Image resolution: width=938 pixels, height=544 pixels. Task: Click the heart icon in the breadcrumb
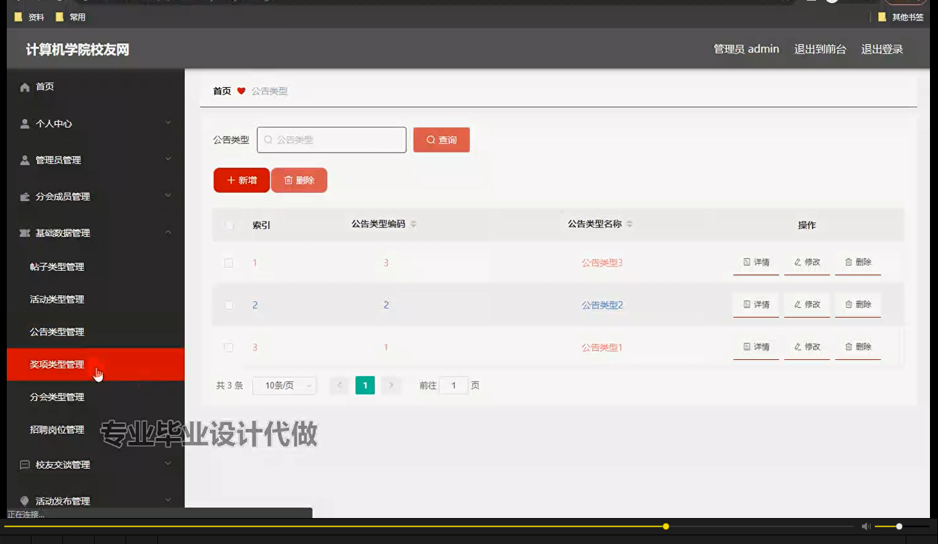click(x=241, y=90)
